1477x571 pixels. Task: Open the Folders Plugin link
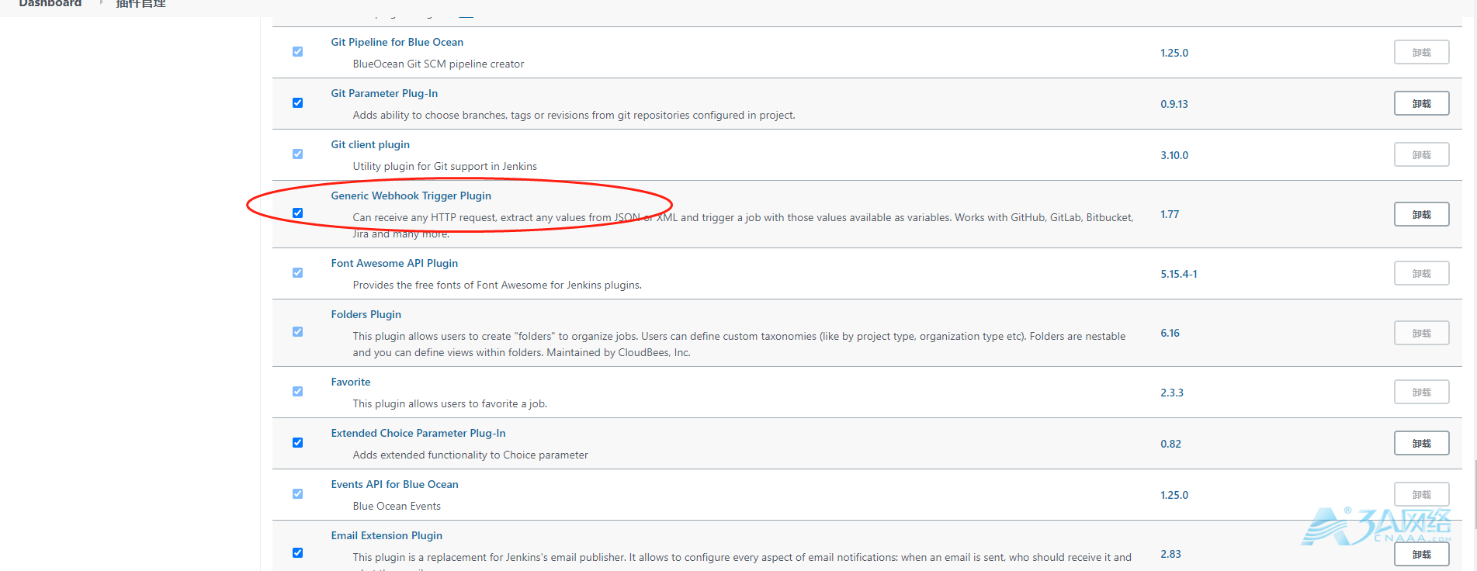click(x=366, y=314)
